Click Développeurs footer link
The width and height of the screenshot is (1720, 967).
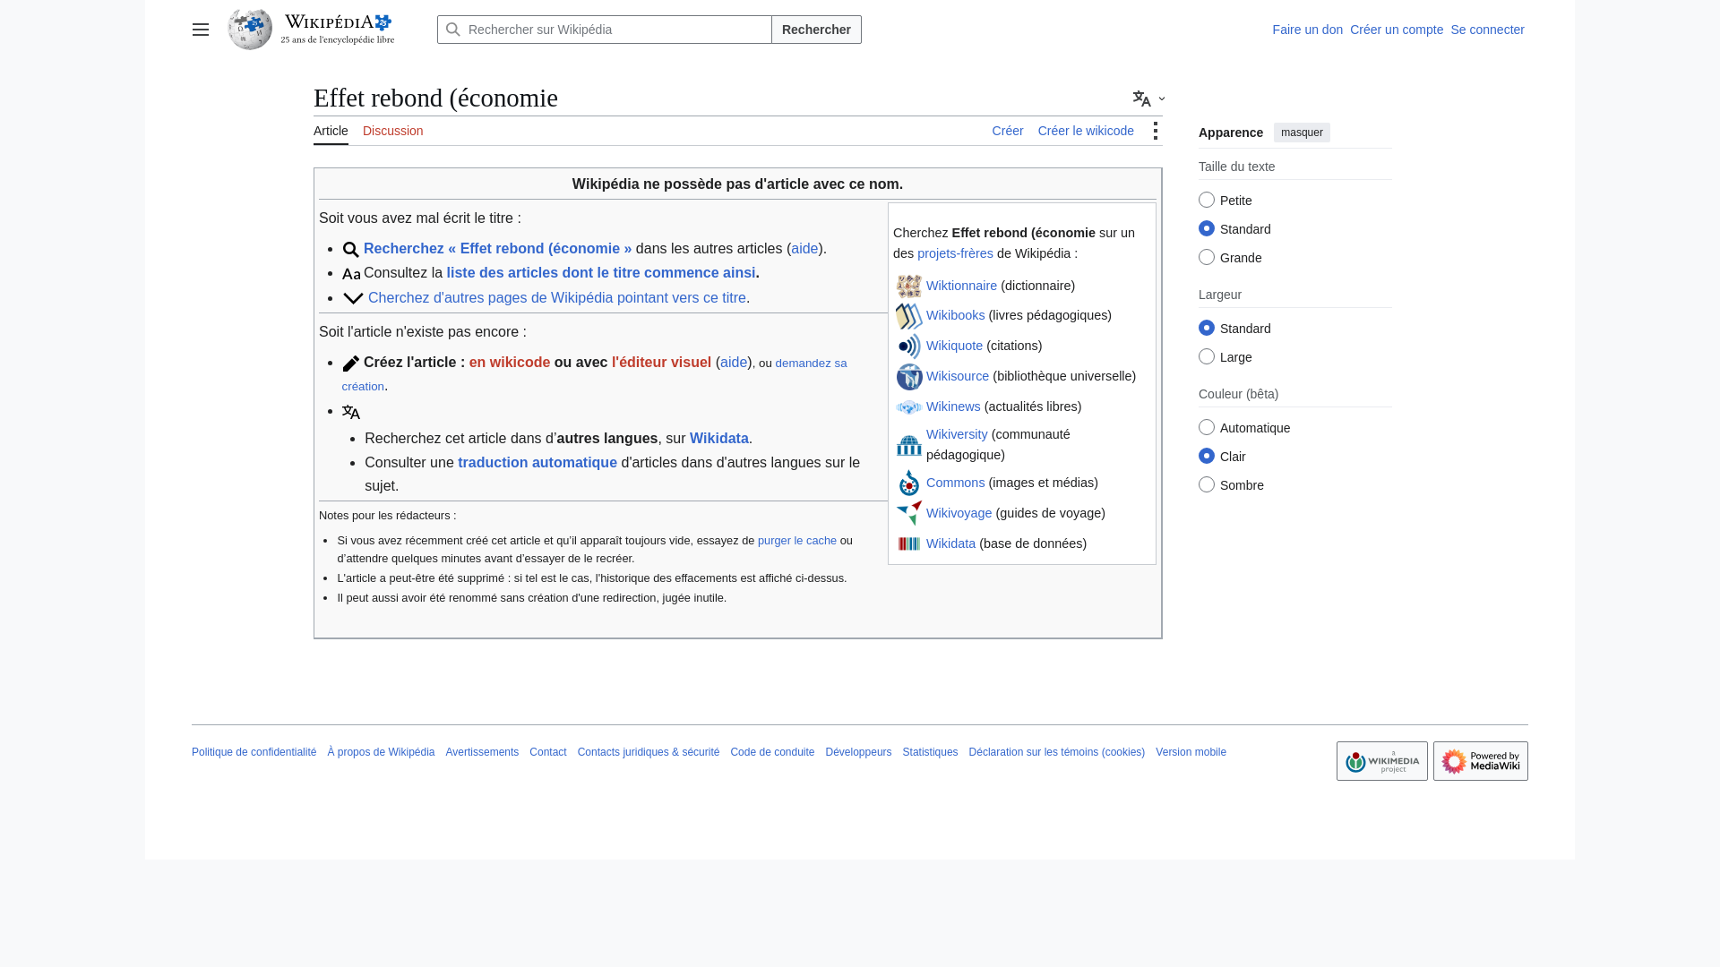858,752
